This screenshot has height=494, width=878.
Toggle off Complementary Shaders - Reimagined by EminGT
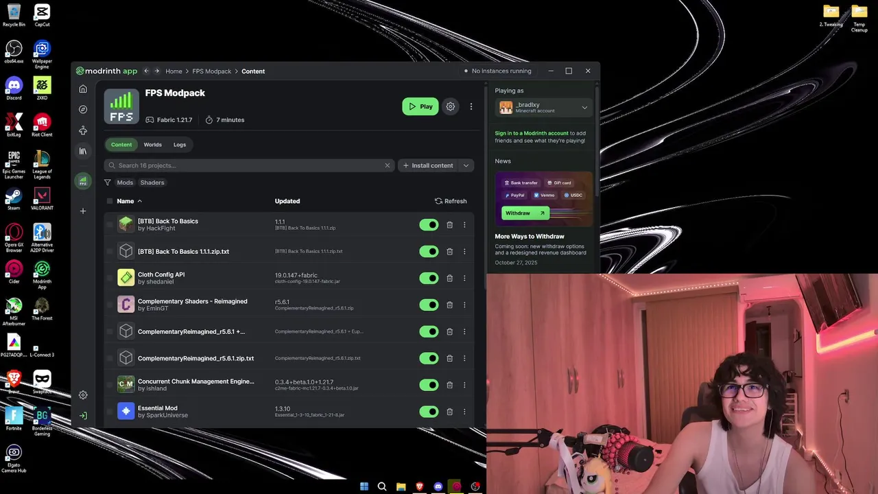pos(429,305)
